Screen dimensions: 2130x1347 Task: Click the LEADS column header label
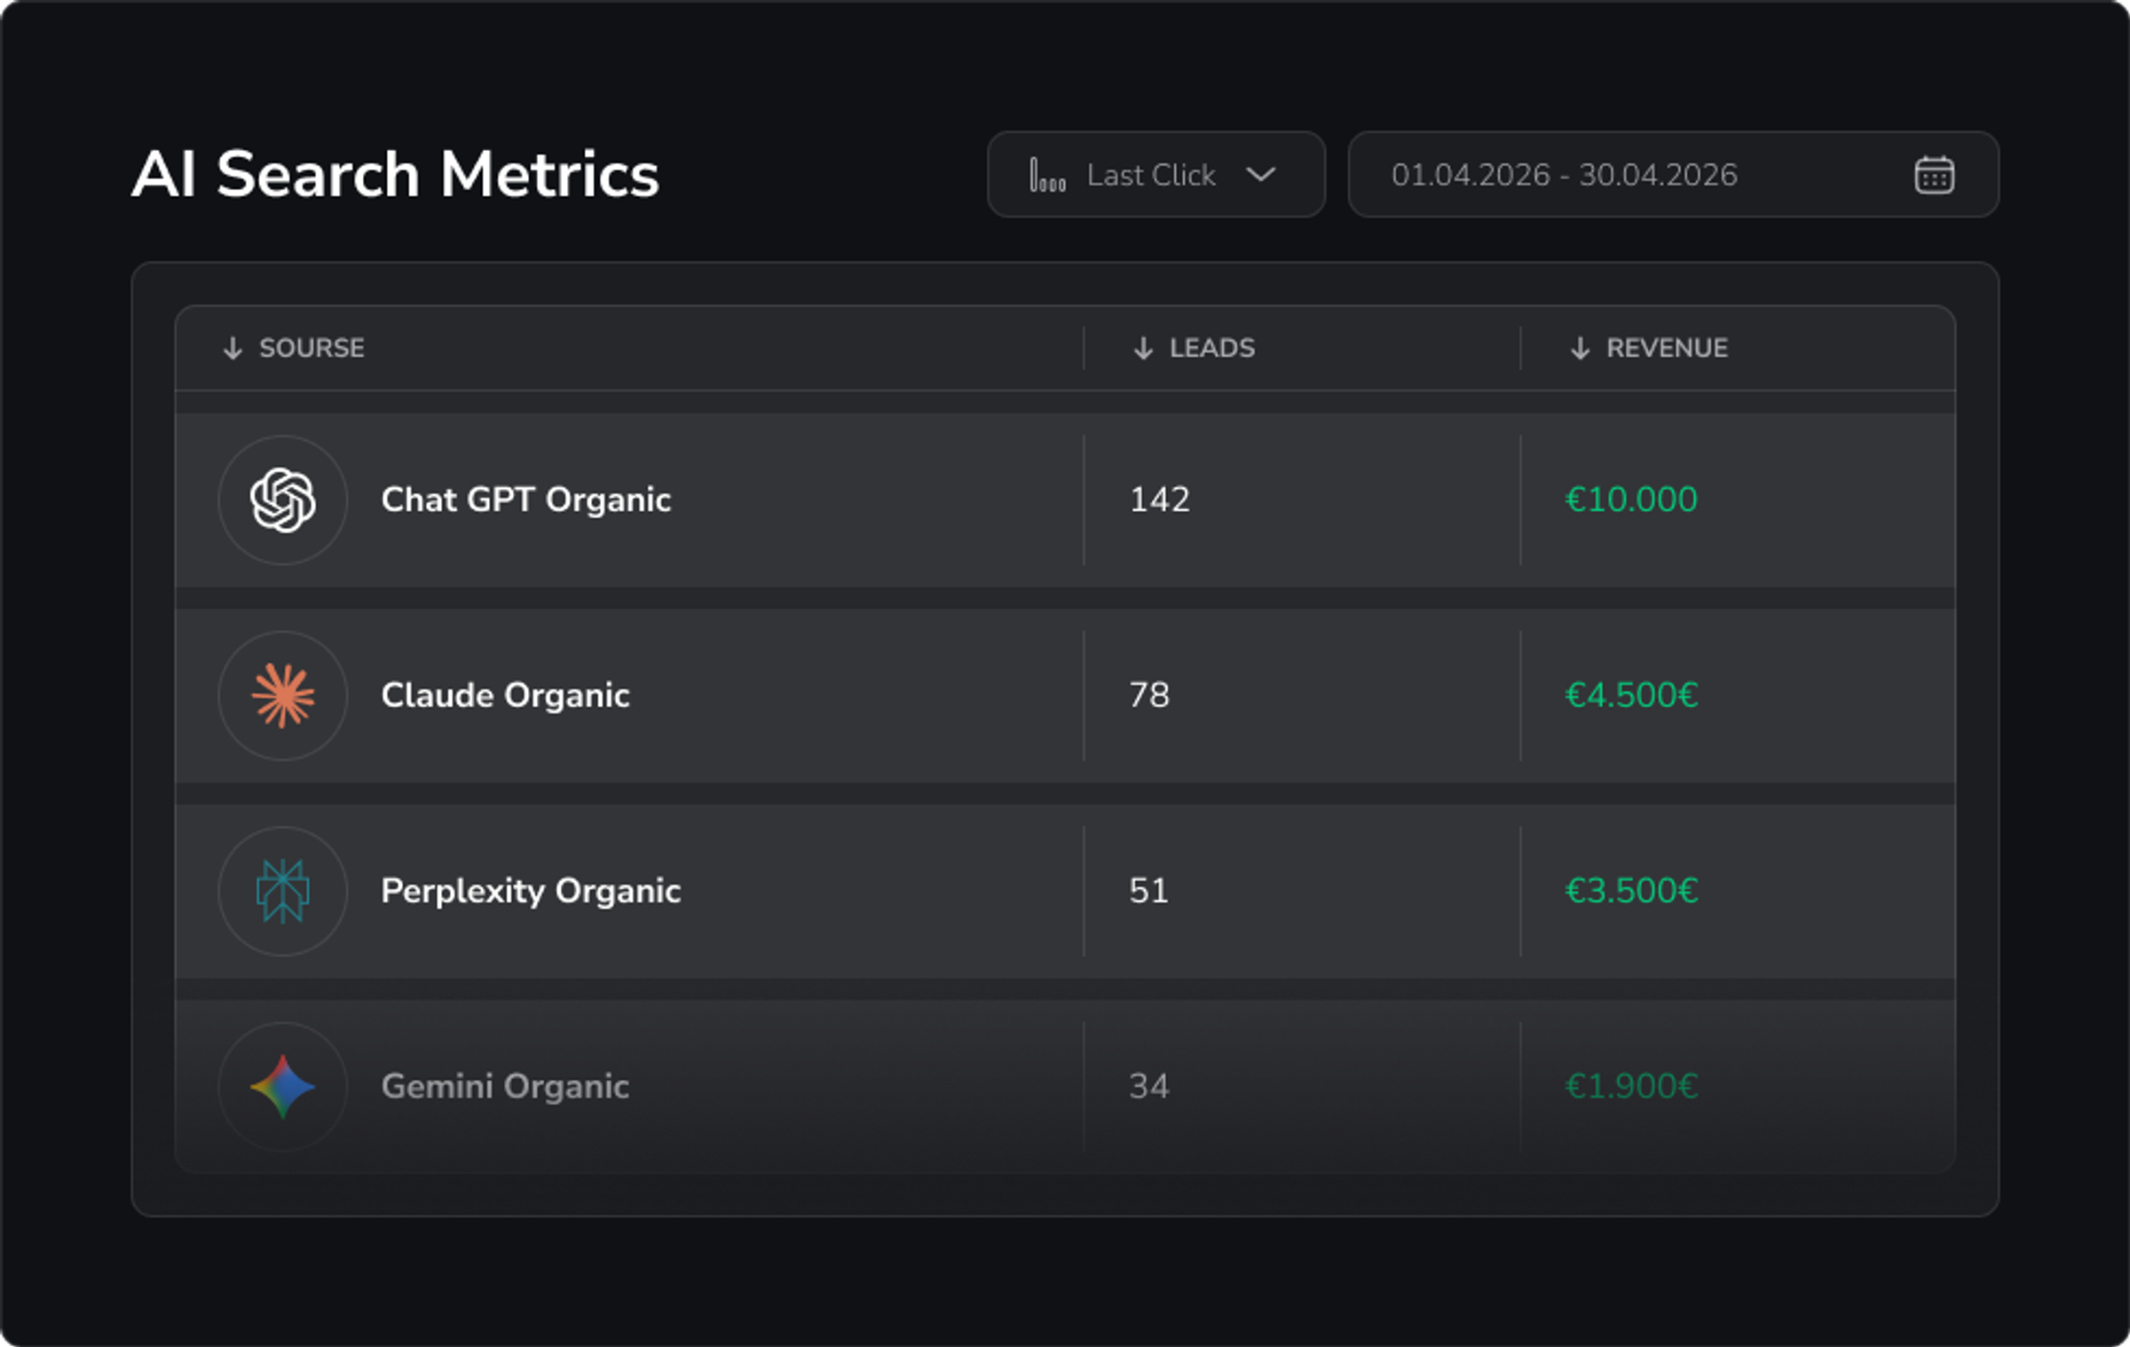click(x=1212, y=348)
